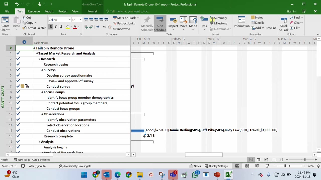Click the Windows Start button
The image size is (321, 180).
[84, 174]
